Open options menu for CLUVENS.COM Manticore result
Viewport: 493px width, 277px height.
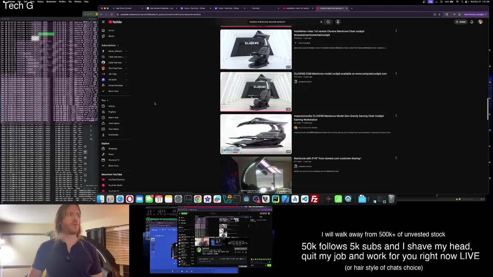(396, 73)
